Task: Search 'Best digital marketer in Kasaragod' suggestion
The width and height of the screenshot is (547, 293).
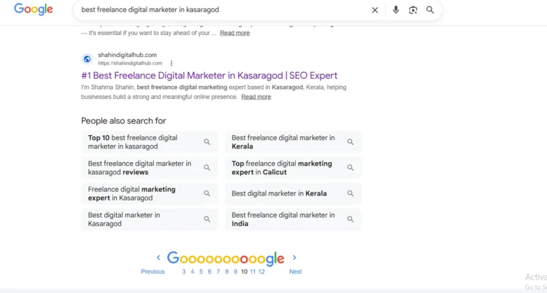Action: [x=150, y=220]
